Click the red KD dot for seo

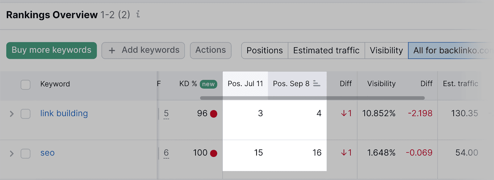click(x=213, y=153)
